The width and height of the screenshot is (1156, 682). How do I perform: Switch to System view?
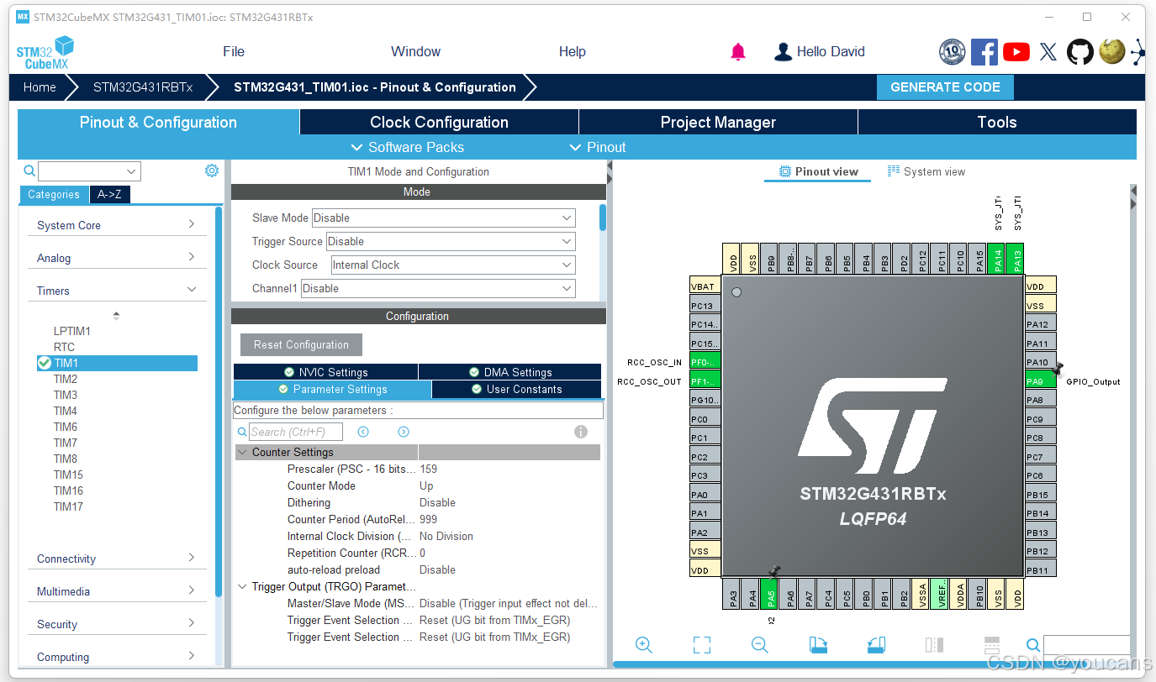tap(926, 171)
